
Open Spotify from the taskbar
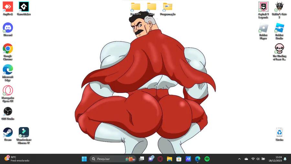pyautogui.click(x=207, y=159)
